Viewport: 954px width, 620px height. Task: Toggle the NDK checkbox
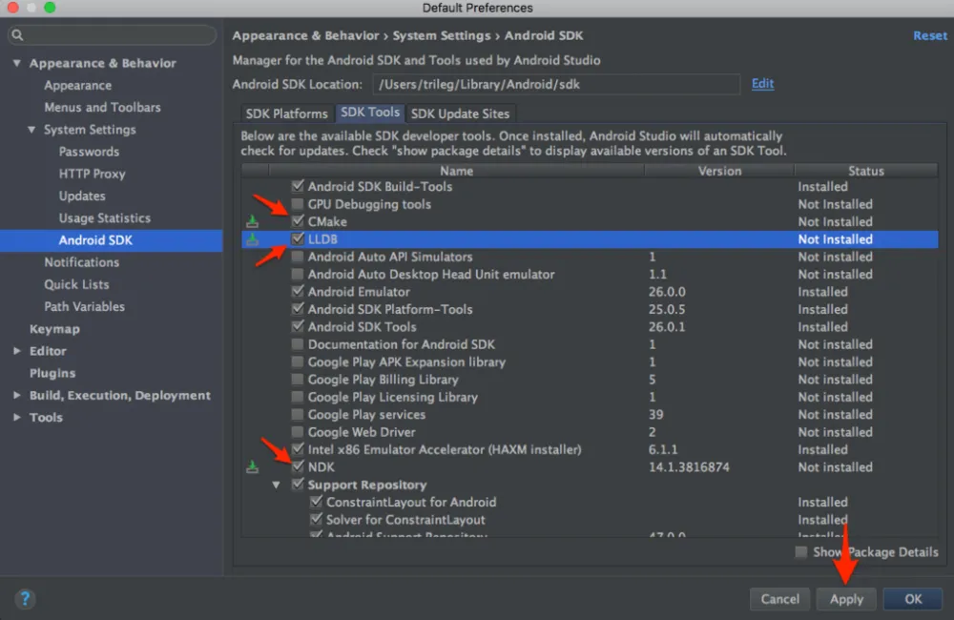tap(299, 467)
